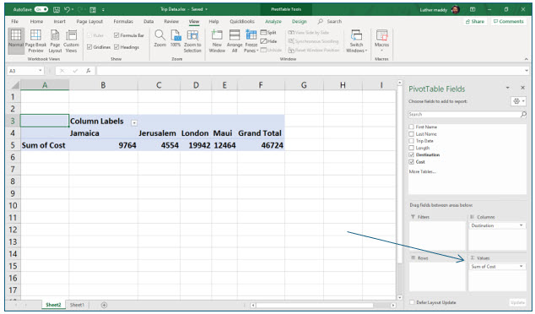Image resolution: width=535 pixels, height=314 pixels.
Task: Click the Save icon in title bar
Action: [57, 9]
